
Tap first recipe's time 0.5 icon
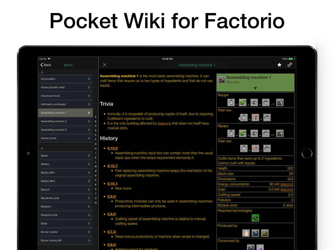pos(231,103)
